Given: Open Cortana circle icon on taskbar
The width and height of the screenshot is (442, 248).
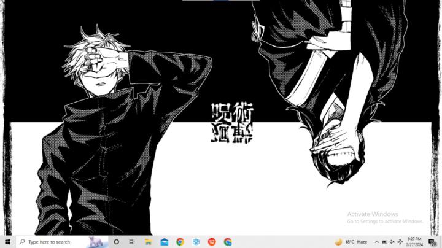Looking at the screenshot, I should 116,242.
